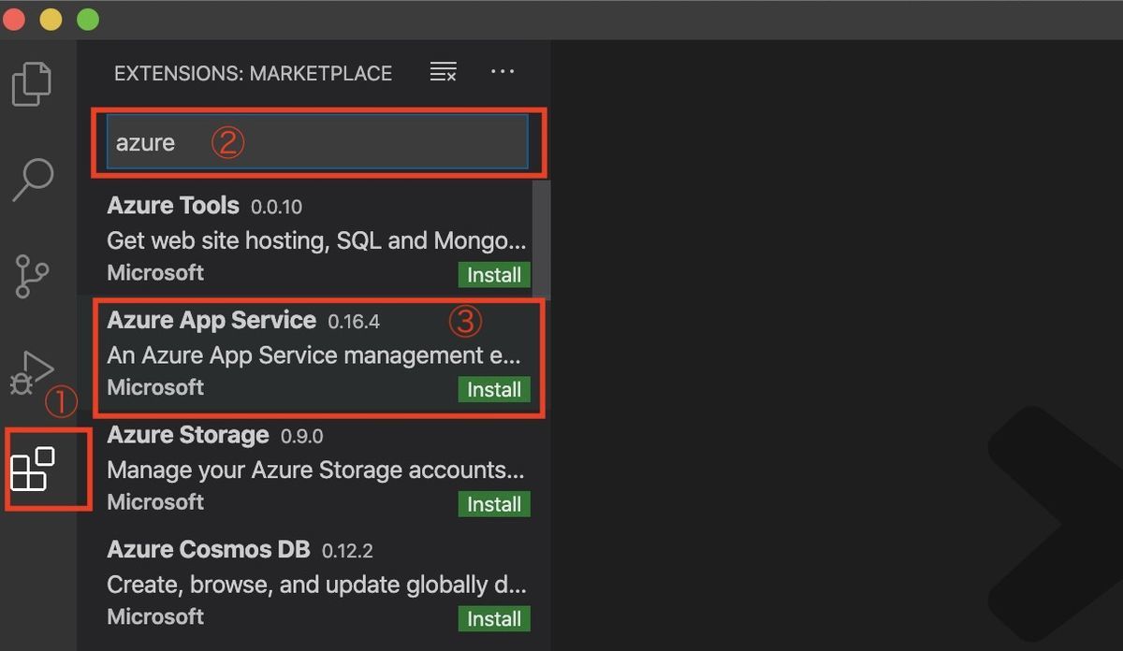Install the Azure Cosmos DB extension
This screenshot has height=651, width=1123.
(494, 619)
